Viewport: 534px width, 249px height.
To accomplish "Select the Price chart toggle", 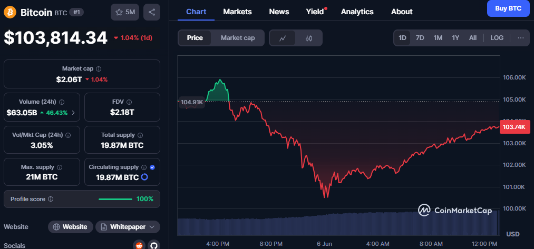I will (195, 38).
